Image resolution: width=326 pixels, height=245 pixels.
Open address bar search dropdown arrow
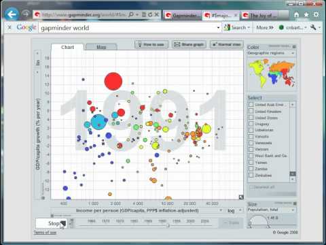coord(137,15)
